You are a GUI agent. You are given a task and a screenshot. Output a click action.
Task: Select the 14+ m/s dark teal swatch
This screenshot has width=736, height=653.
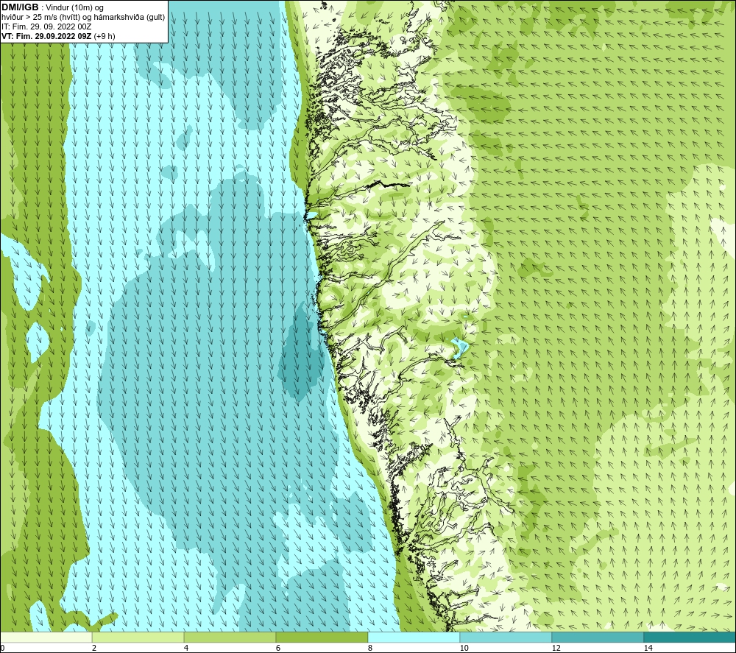coord(690,637)
